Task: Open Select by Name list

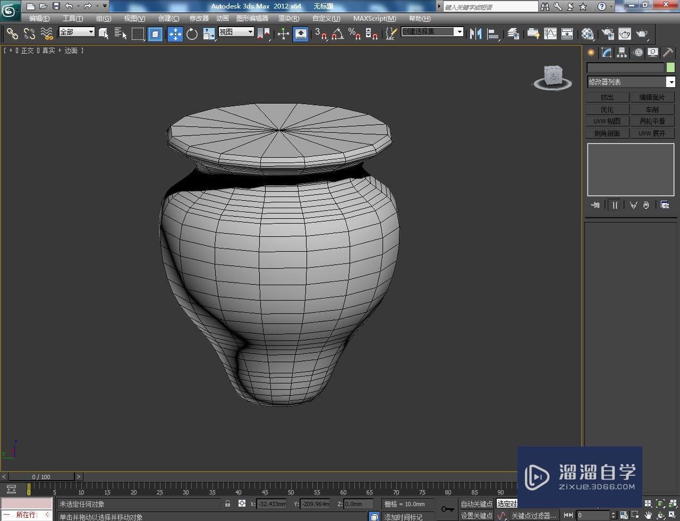Action: click(121, 34)
